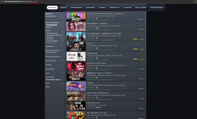Image resolution: width=197 pixels, height=119 pixels.
Task: Open the Стратегии tab
Action: tap(127, 7)
